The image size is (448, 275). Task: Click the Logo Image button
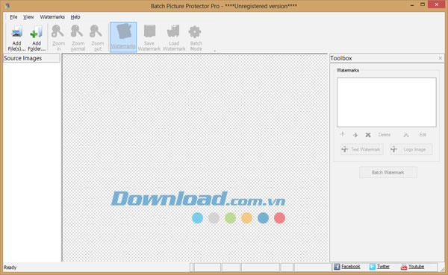click(411, 149)
